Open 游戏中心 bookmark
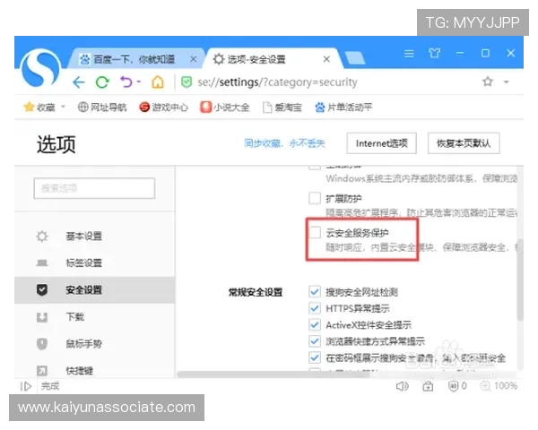 pyautogui.click(x=164, y=107)
